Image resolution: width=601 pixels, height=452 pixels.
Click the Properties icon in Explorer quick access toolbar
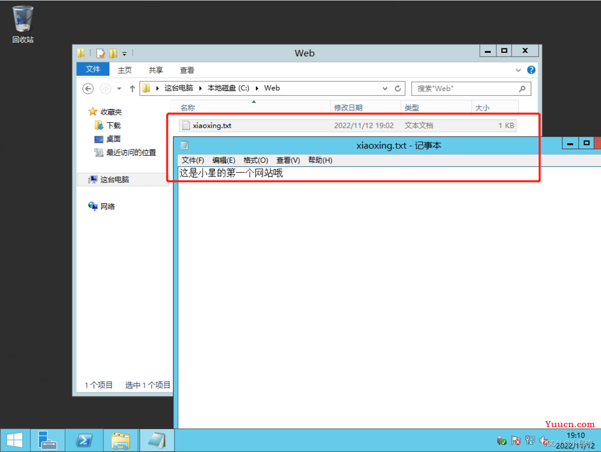pyautogui.click(x=101, y=53)
